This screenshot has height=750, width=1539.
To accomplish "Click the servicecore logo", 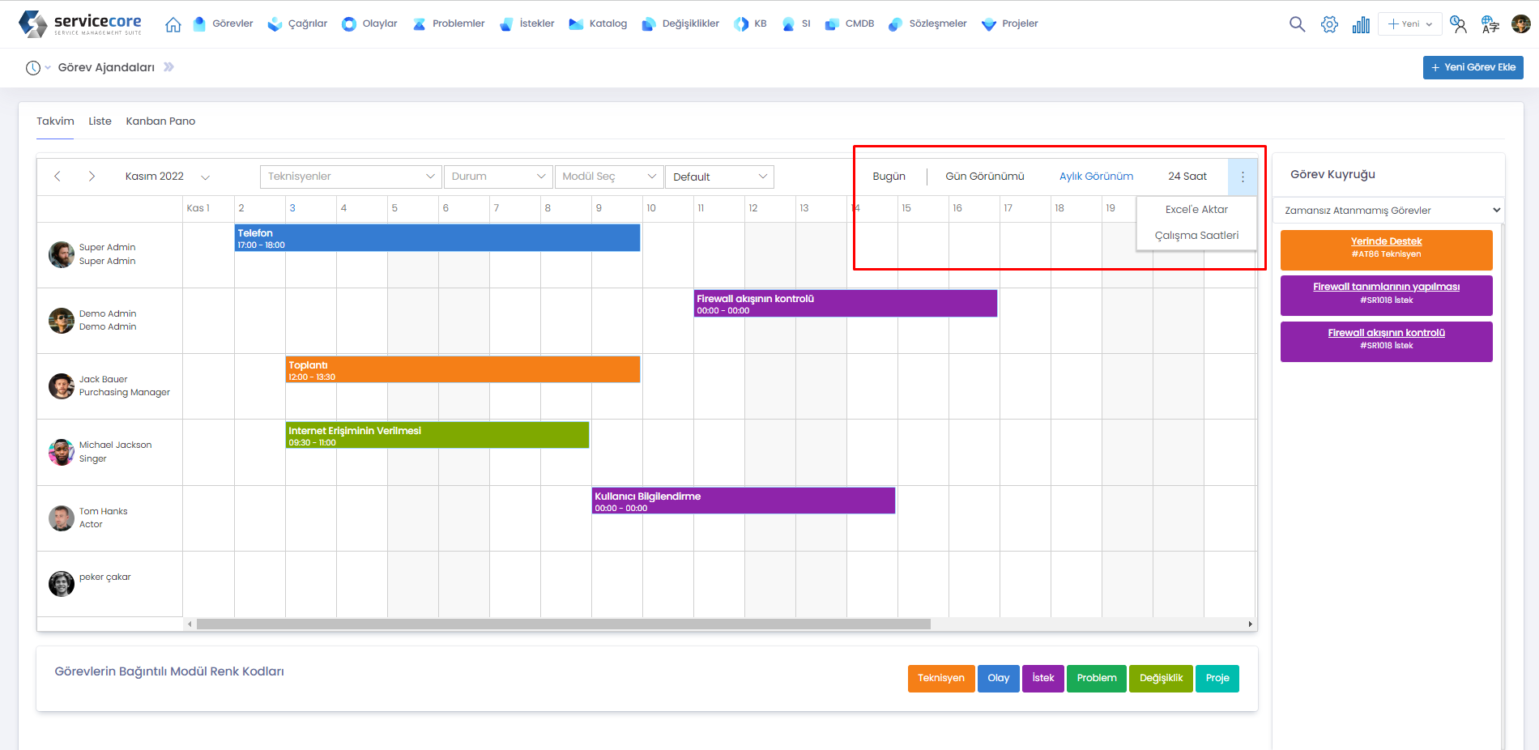I will pyautogui.click(x=79, y=23).
